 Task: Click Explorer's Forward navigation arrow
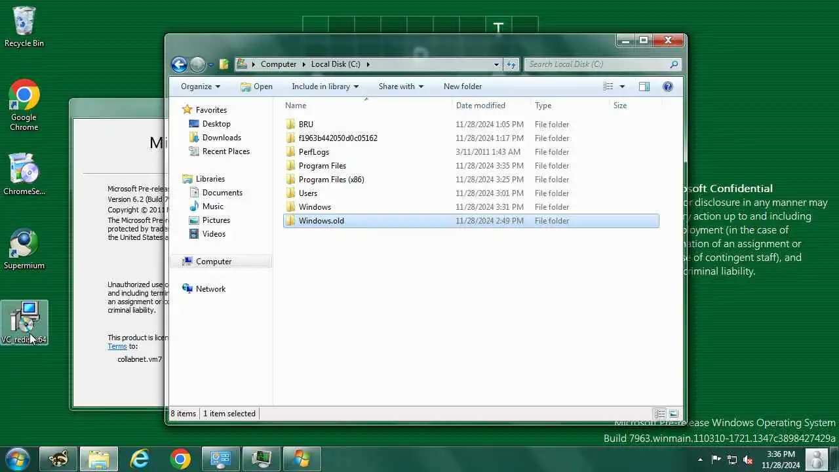197,64
